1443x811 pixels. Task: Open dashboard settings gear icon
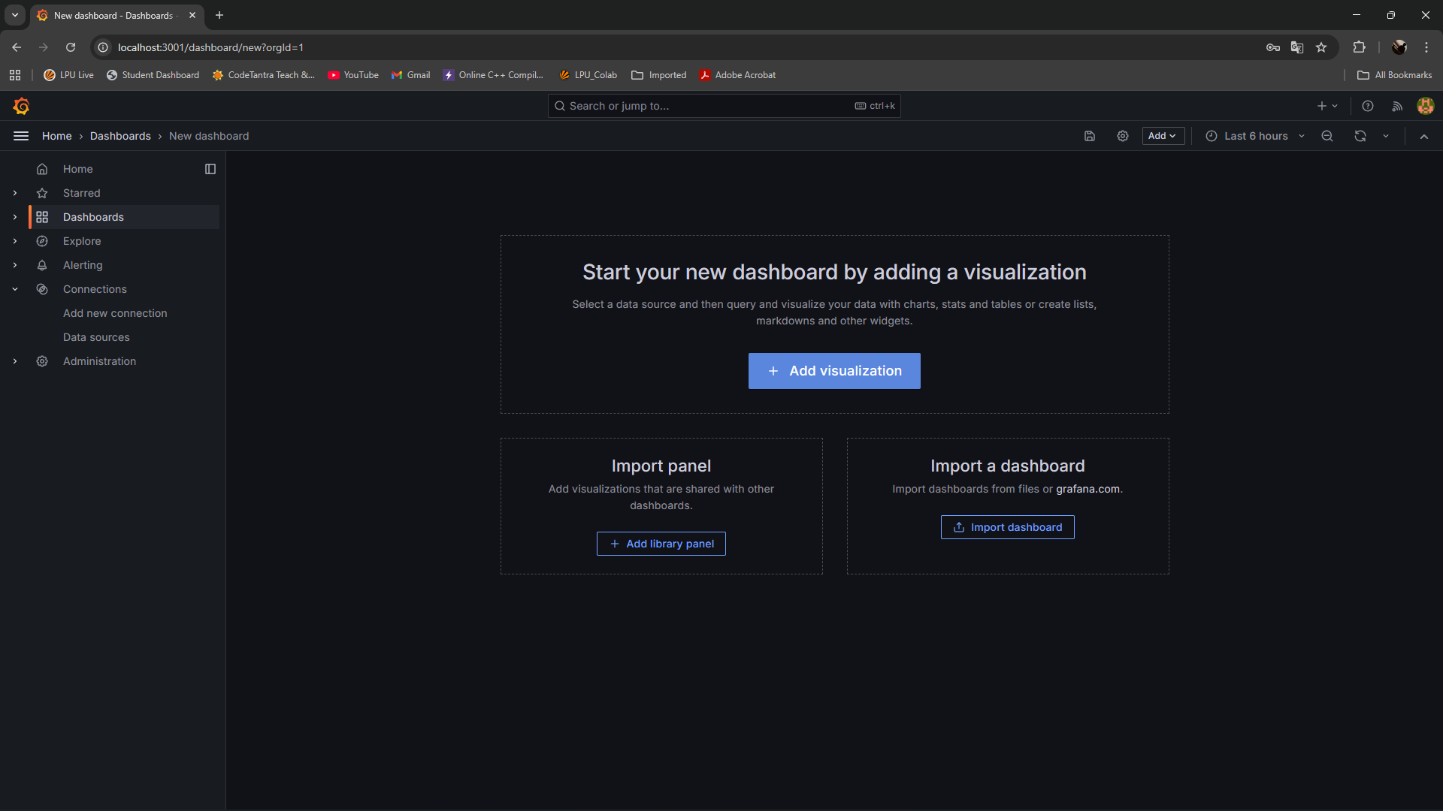(x=1123, y=136)
